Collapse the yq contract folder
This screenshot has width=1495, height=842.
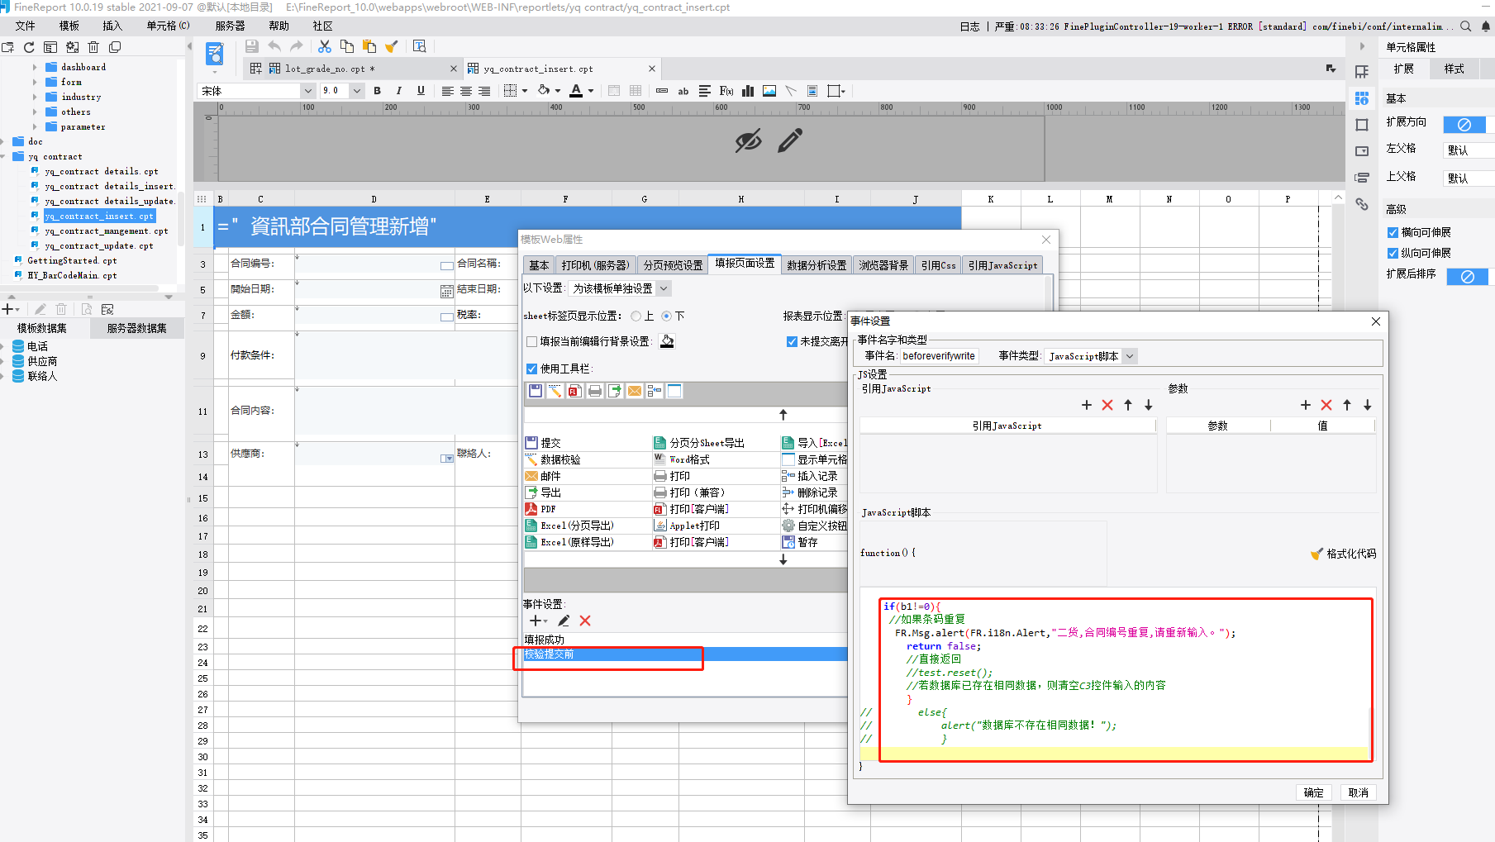click(4, 156)
